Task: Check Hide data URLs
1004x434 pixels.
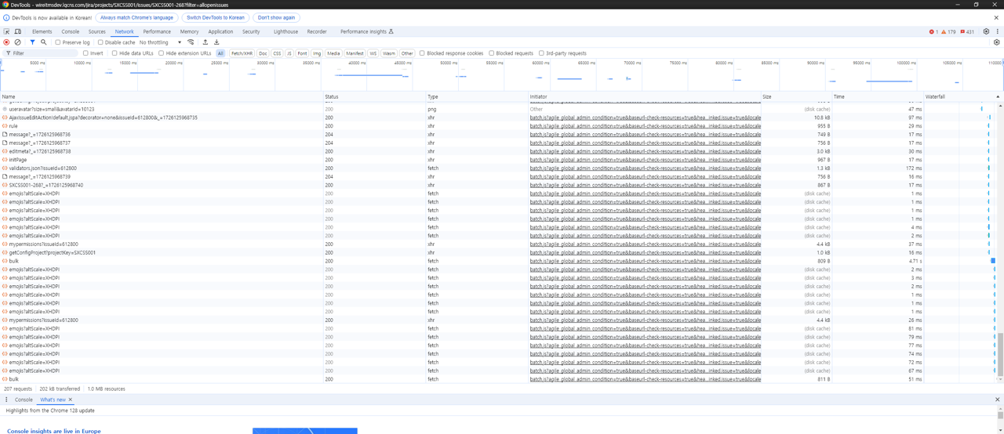Action: 115,53
